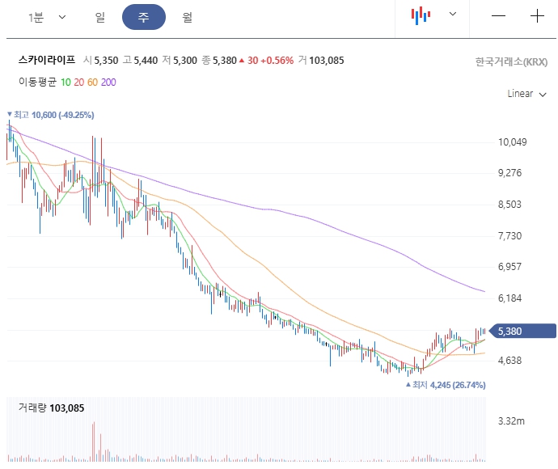Switch to the 일 daily chart tab
The height and width of the screenshot is (469, 558).
click(x=100, y=17)
